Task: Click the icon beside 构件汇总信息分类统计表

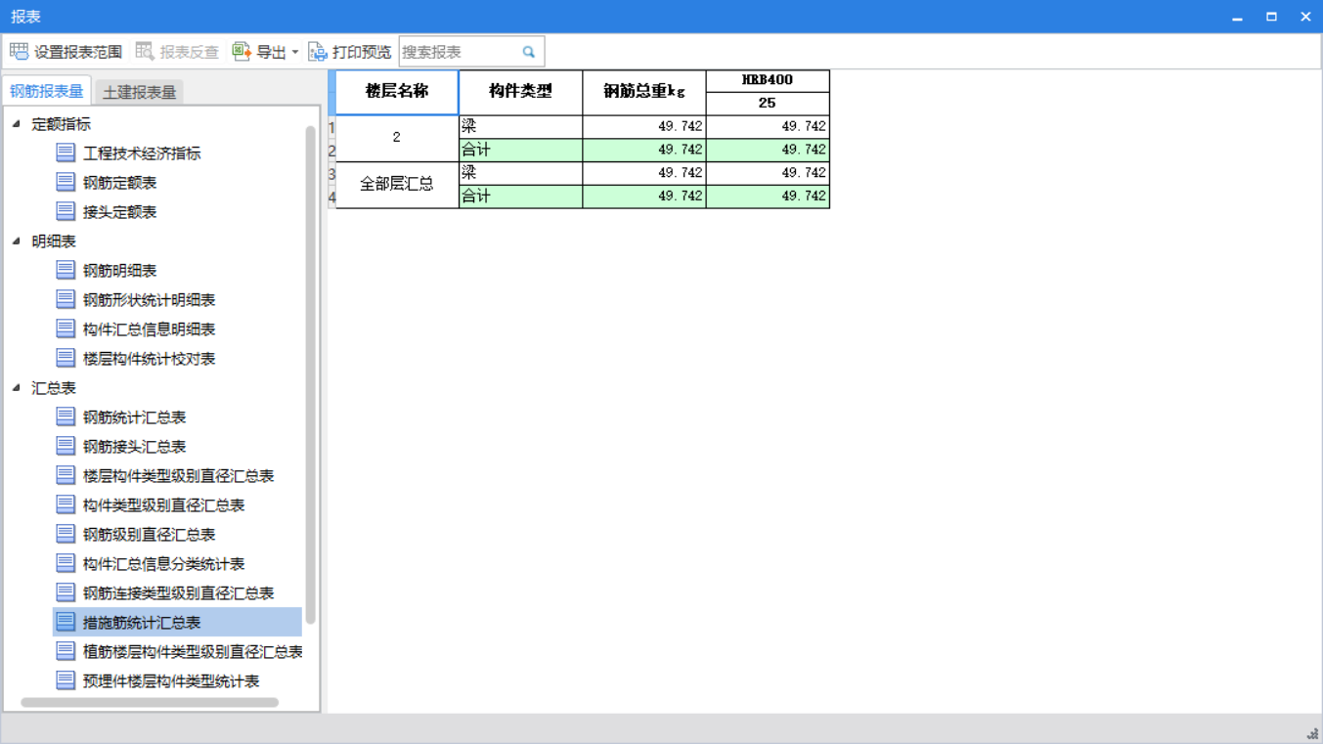Action: (66, 563)
